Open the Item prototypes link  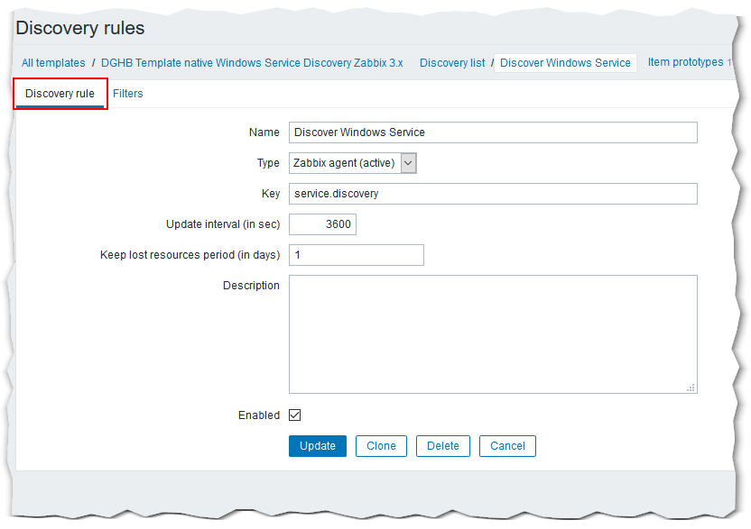[x=685, y=62]
